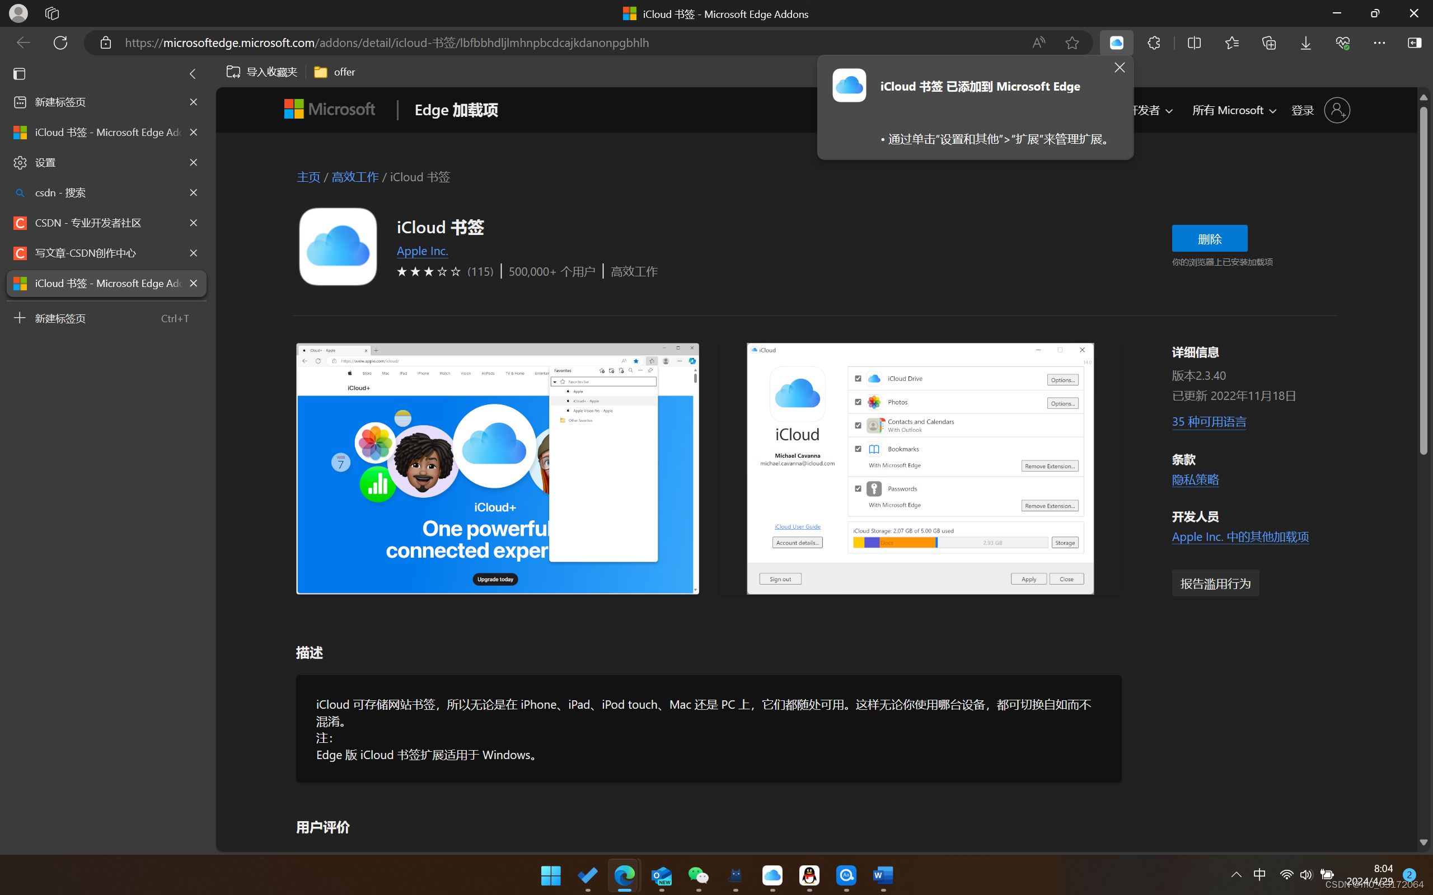The width and height of the screenshot is (1433, 895).
Task: Open the Edge 加载项 home link
Action: click(456, 110)
